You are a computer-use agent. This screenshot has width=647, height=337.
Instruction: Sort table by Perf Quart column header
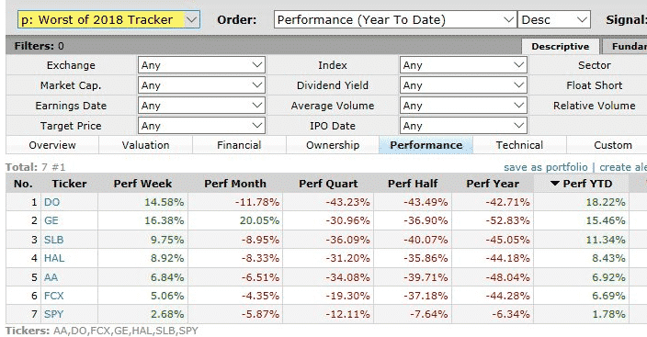328,184
